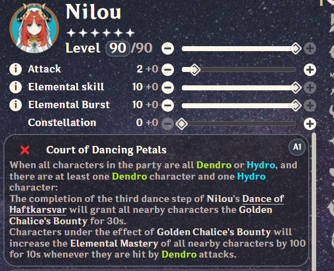Click the Attack info icon
Viewport: 334px width, 271px height.
click(x=16, y=69)
